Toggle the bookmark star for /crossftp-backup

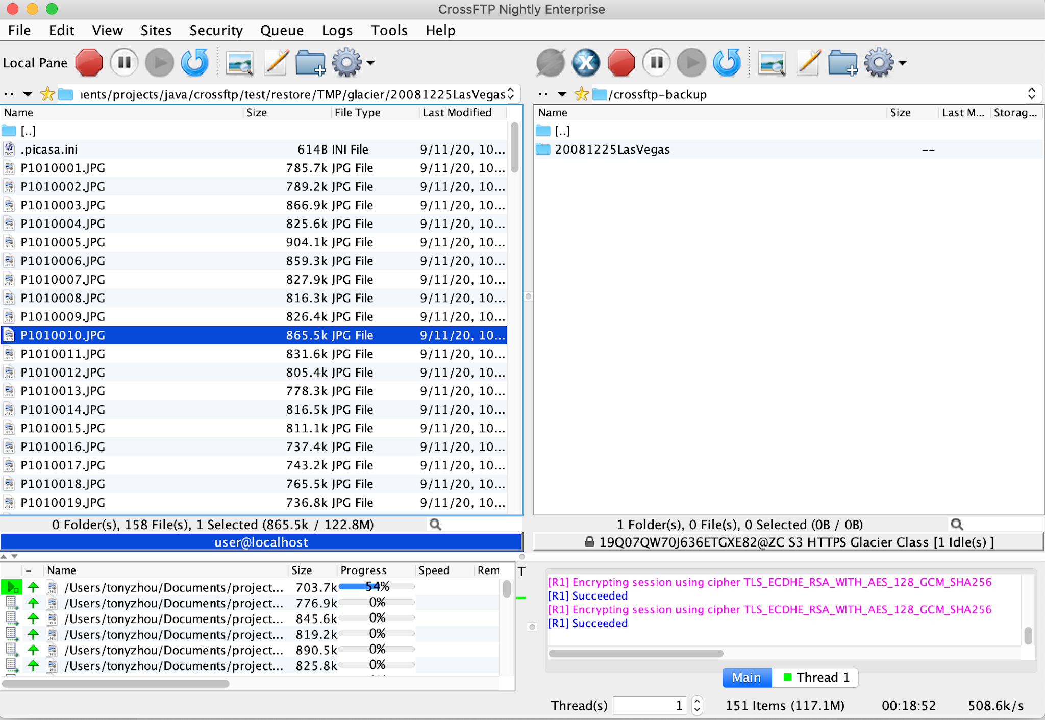(x=582, y=94)
